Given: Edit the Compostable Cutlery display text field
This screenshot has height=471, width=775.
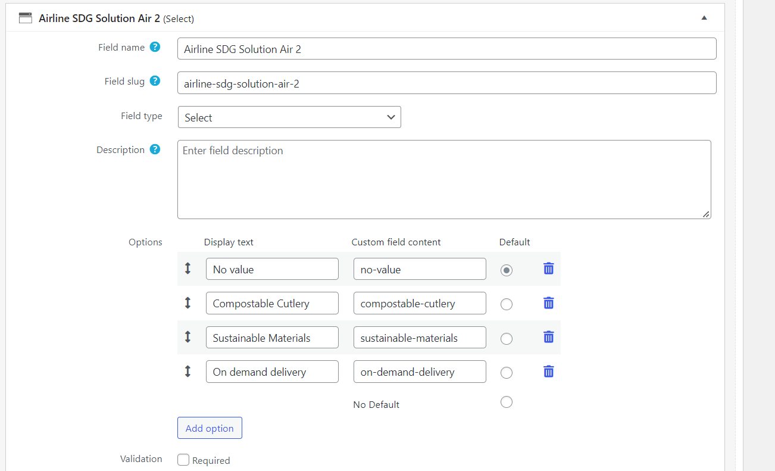Looking at the screenshot, I should tap(272, 303).
